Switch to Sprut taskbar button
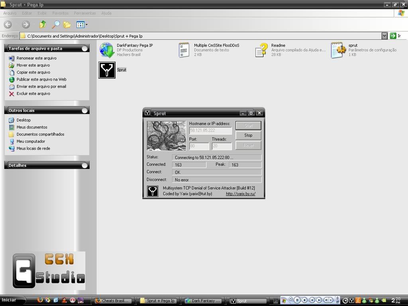The height and width of the screenshot is (306, 408). point(249,300)
